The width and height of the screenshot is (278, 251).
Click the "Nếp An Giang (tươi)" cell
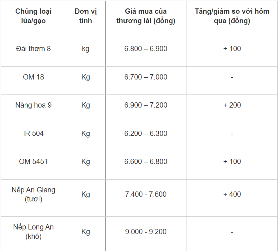33,194
